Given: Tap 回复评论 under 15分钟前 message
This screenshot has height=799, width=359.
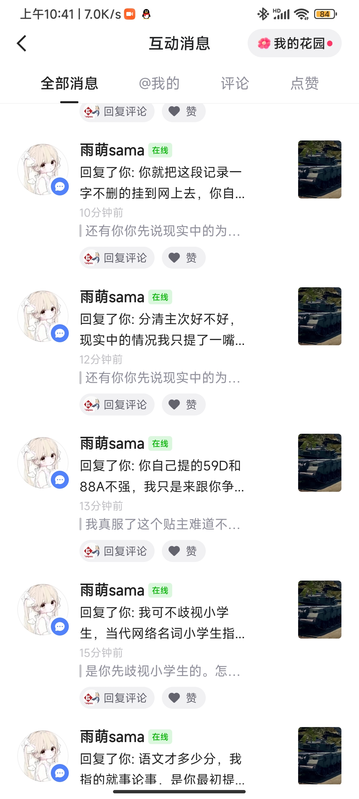Looking at the screenshot, I should pos(117,698).
